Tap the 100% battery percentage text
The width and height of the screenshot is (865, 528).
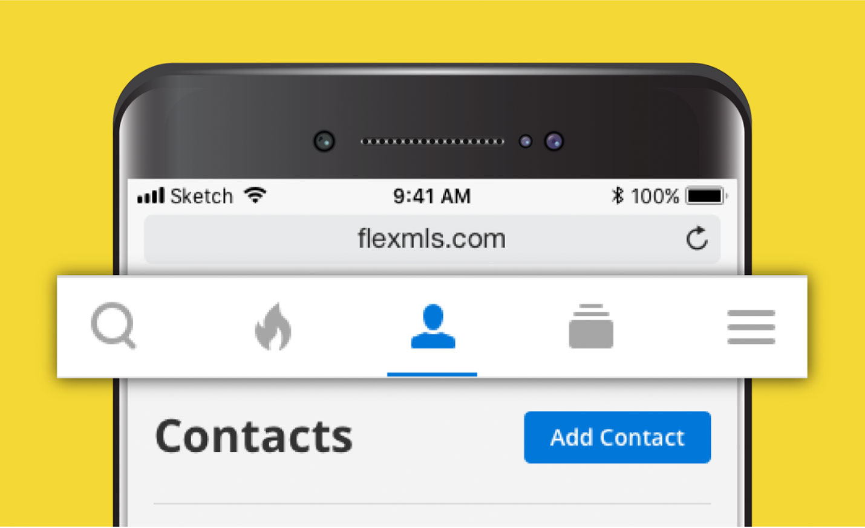[x=654, y=196]
